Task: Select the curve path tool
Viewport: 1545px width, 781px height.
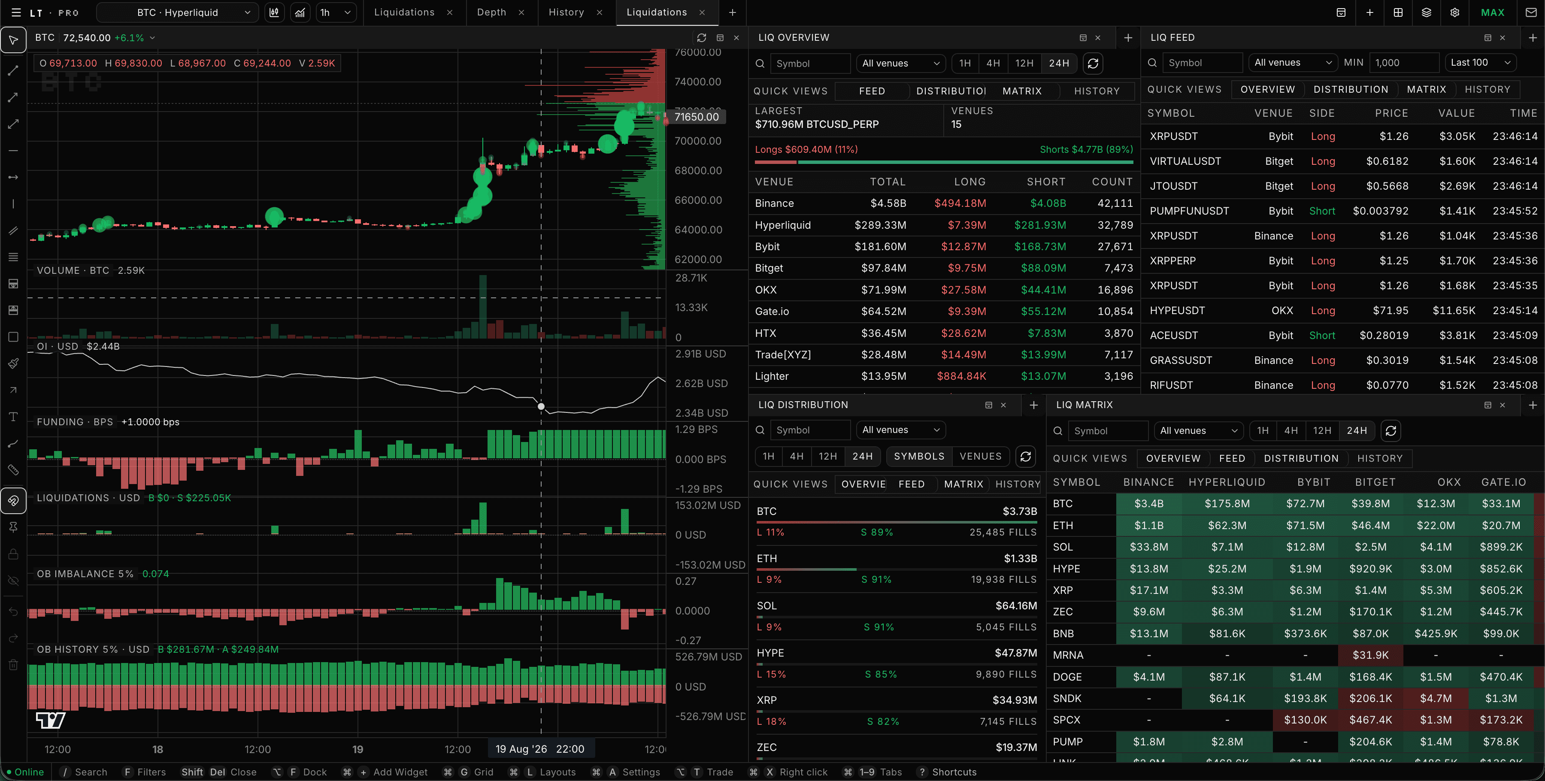Action: (13, 443)
